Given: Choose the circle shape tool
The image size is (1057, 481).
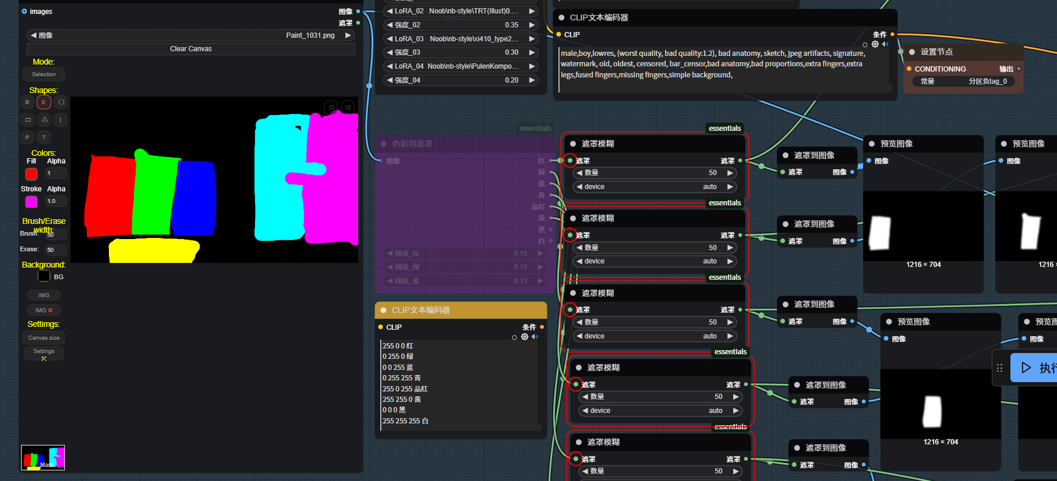Looking at the screenshot, I should tap(61, 102).
